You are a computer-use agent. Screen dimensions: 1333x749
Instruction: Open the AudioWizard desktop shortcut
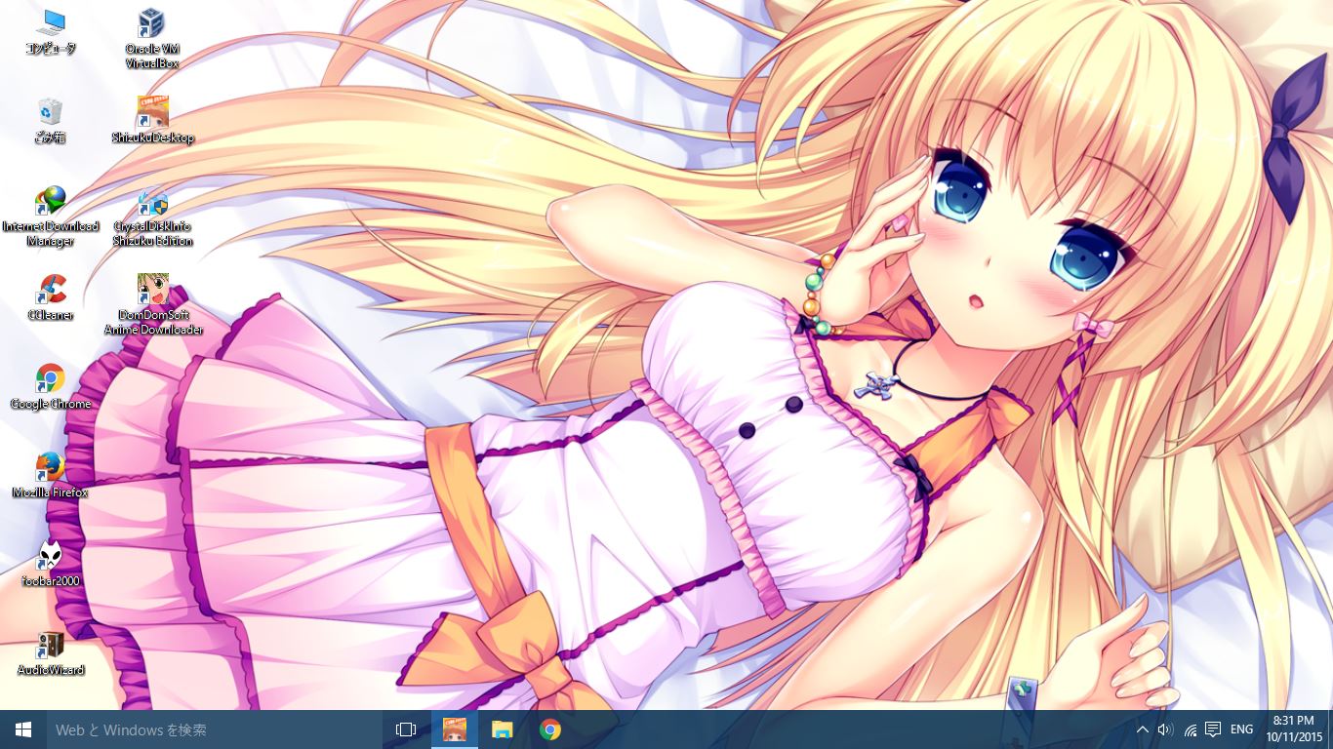click(51, 652)
